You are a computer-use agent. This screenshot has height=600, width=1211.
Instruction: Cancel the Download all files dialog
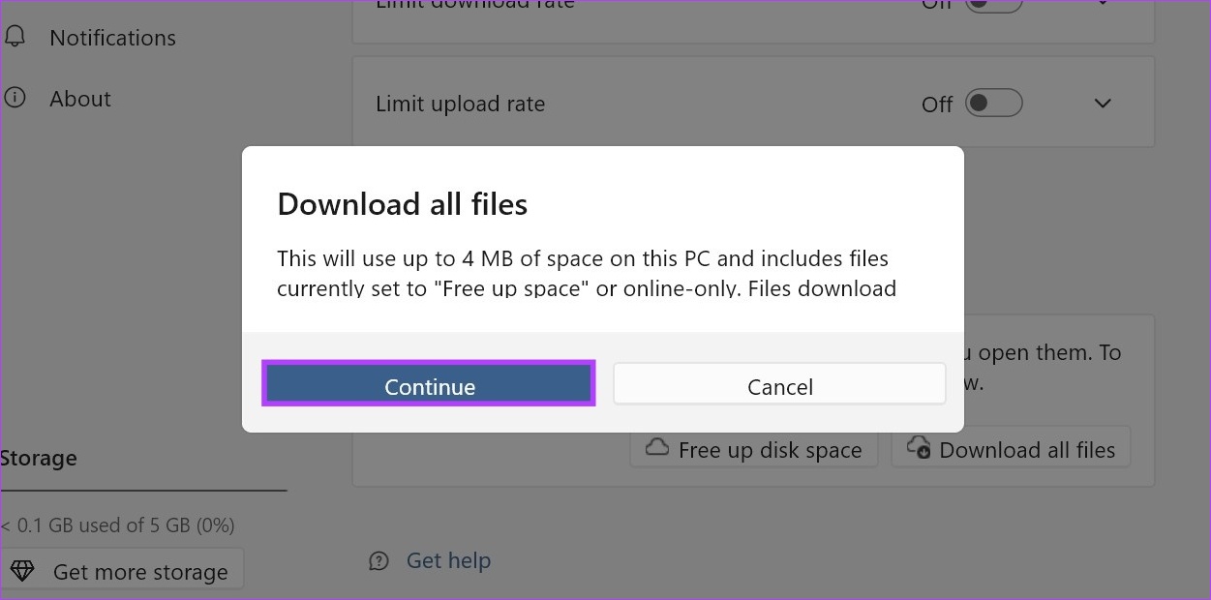(x=779, y=384)
